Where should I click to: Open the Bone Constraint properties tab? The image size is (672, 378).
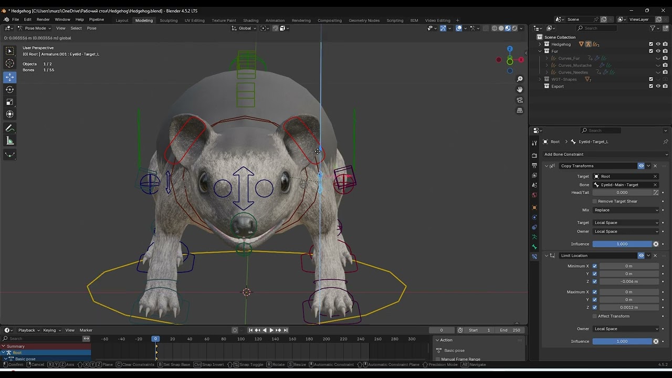click(534, 257)
